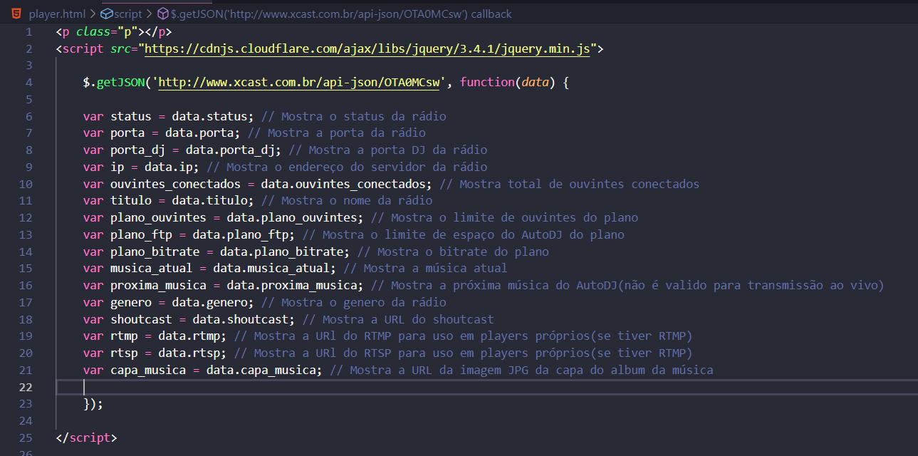Screen dimensions: 918x456
Task: Click the script cube icon in breadcrumb
Action: pos(107,14)
